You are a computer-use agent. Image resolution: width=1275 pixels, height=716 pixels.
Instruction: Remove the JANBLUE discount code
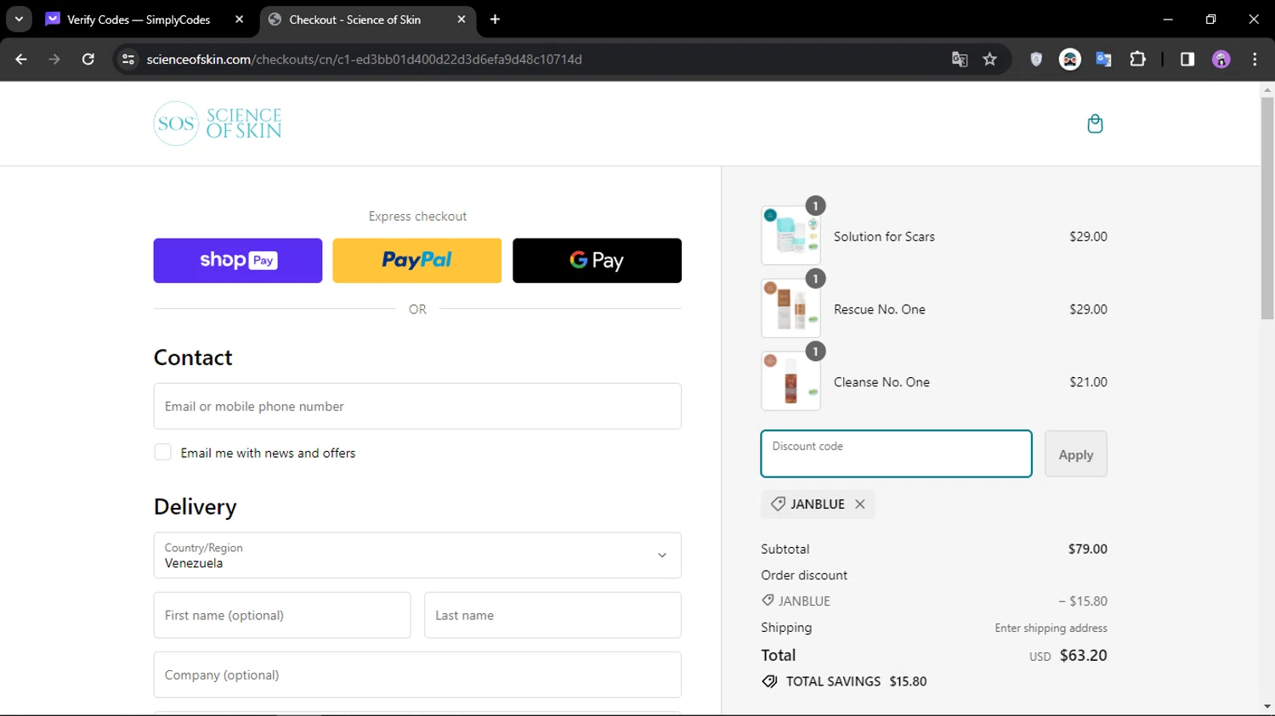(x=860, y=504)
